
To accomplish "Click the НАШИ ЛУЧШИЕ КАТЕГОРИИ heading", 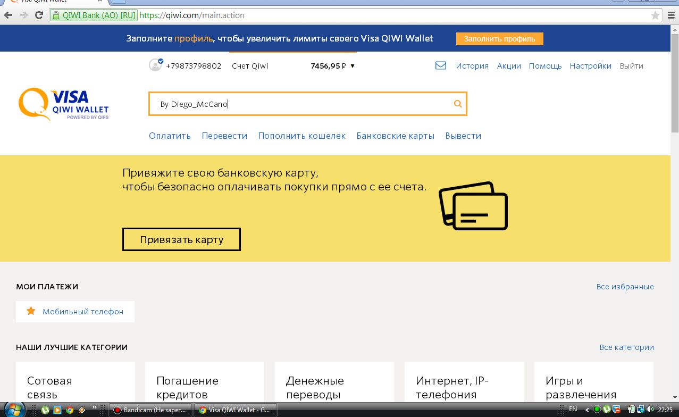I will pyautogui.click(x=72, y=347).
